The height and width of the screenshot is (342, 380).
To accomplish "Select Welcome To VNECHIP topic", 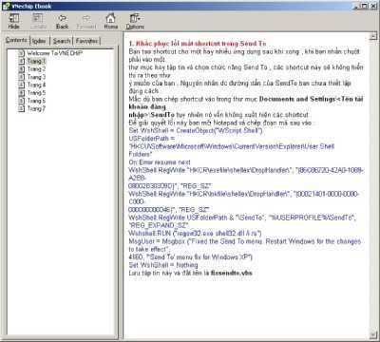I will click(x=55, y=53).
